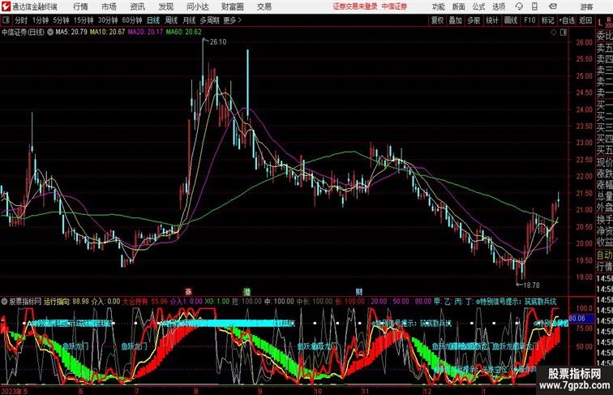Open the 财富圈 menu
The image size is (613, 395).
(x=233, y=6)
